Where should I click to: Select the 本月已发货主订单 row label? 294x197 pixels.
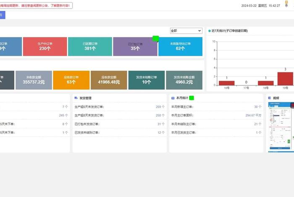coord(184,132)
